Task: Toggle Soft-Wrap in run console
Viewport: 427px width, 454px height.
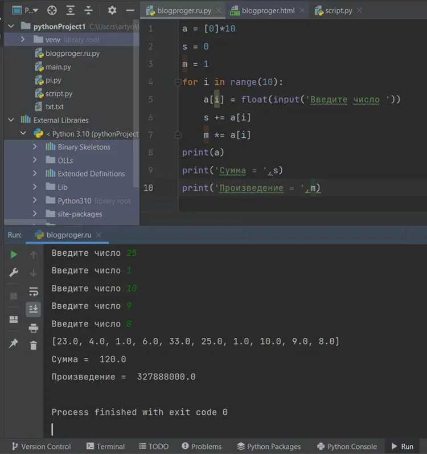Action: coord(33,292)
